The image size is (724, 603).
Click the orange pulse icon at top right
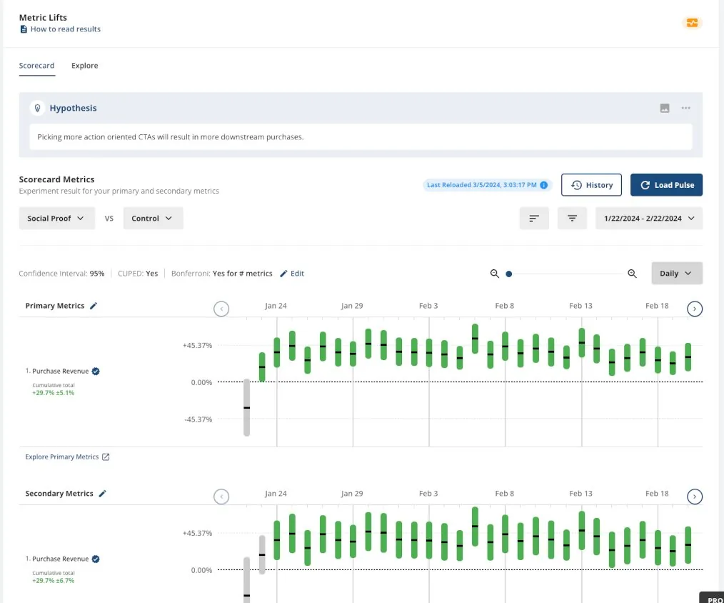tap(692, 23)
